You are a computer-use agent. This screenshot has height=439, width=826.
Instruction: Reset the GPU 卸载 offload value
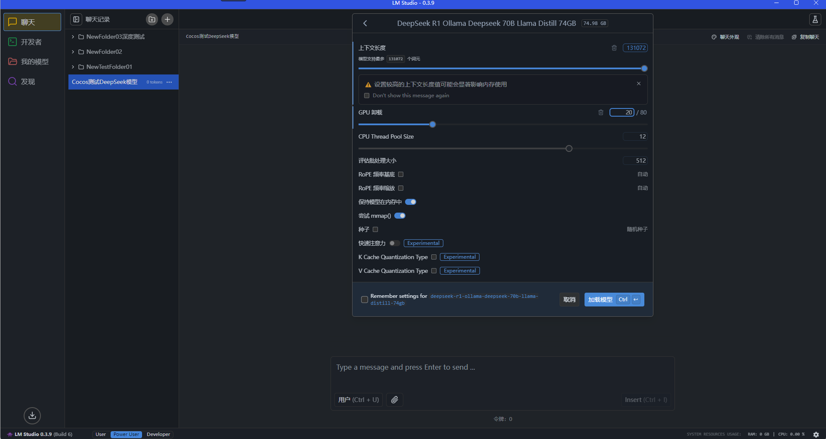coord(601,112)
